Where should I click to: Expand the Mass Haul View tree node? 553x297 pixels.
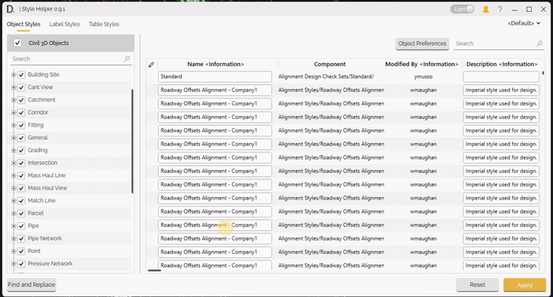(14, 188)
